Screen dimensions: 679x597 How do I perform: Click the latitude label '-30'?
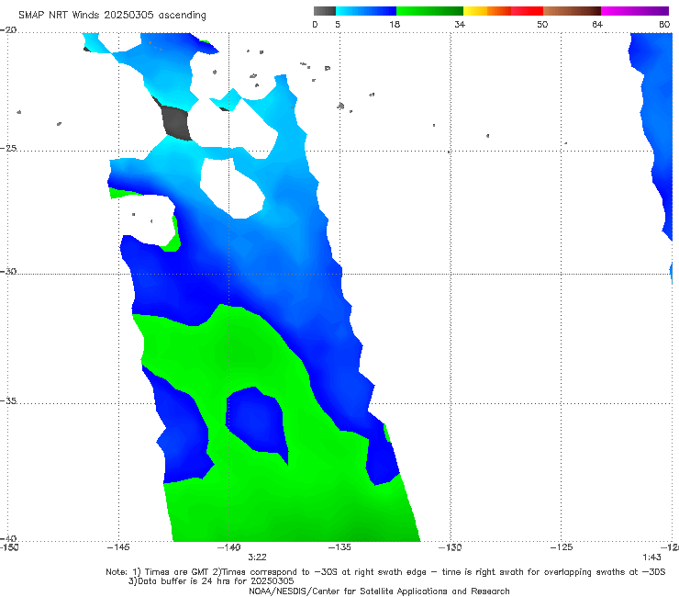tap(8, 271)
